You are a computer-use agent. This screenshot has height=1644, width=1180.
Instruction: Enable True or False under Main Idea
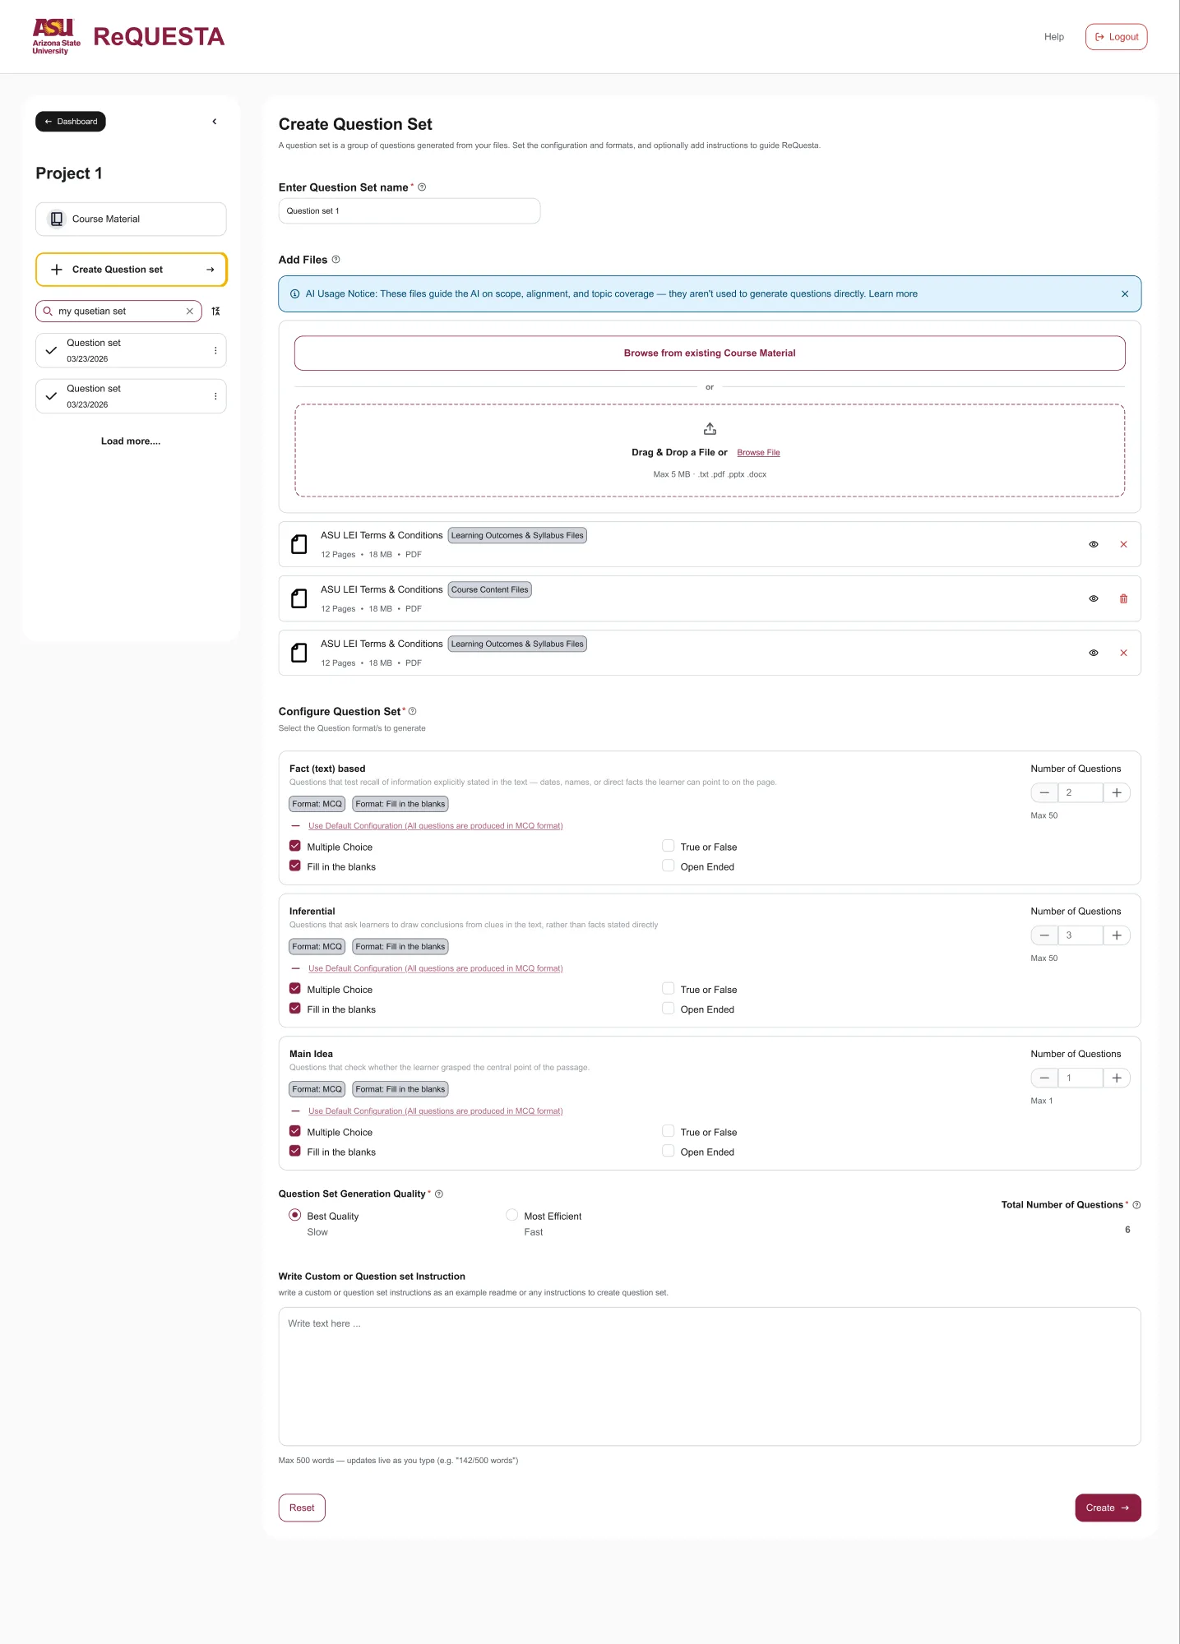point(669,1131)
